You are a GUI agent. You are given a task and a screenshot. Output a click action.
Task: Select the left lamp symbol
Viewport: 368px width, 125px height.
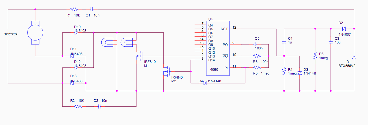point(107,42)
